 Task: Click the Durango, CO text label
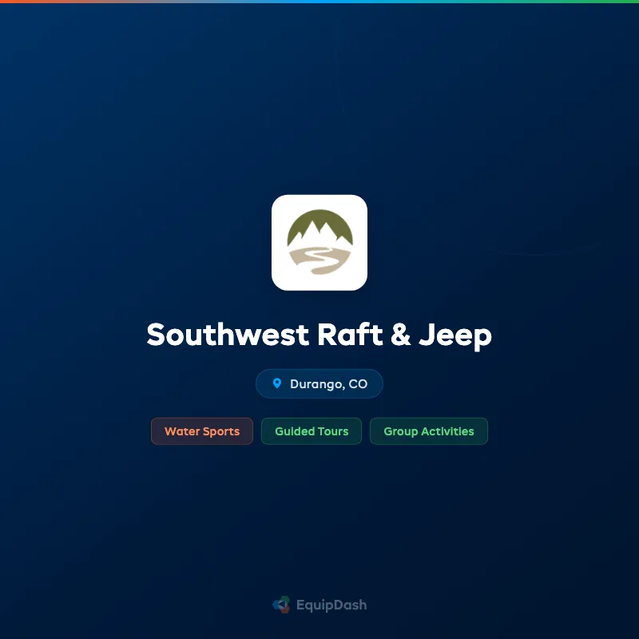[x=327, y=383]
